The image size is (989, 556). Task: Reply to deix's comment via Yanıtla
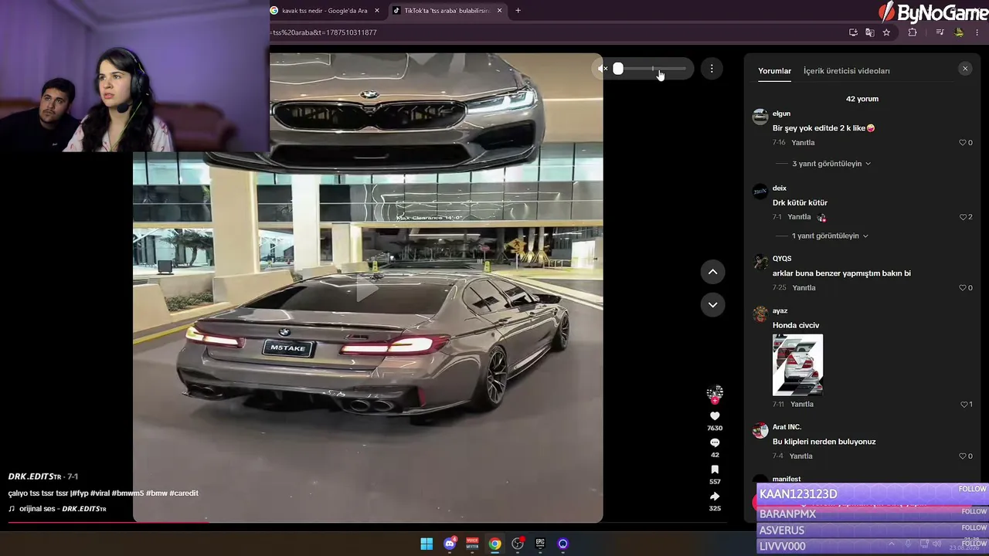[x=799, y=217]
